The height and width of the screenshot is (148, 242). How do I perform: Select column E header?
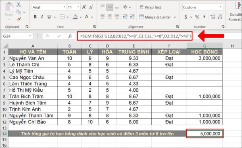tap(134, 46)
